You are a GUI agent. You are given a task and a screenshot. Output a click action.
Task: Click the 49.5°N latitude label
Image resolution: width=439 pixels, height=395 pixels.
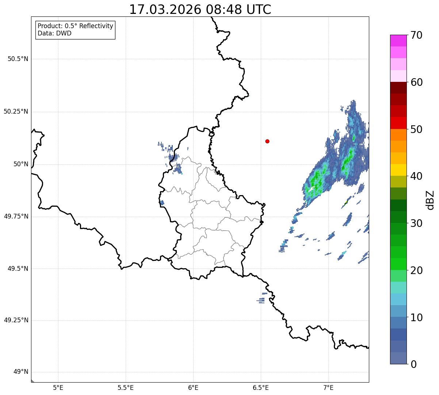18,269
